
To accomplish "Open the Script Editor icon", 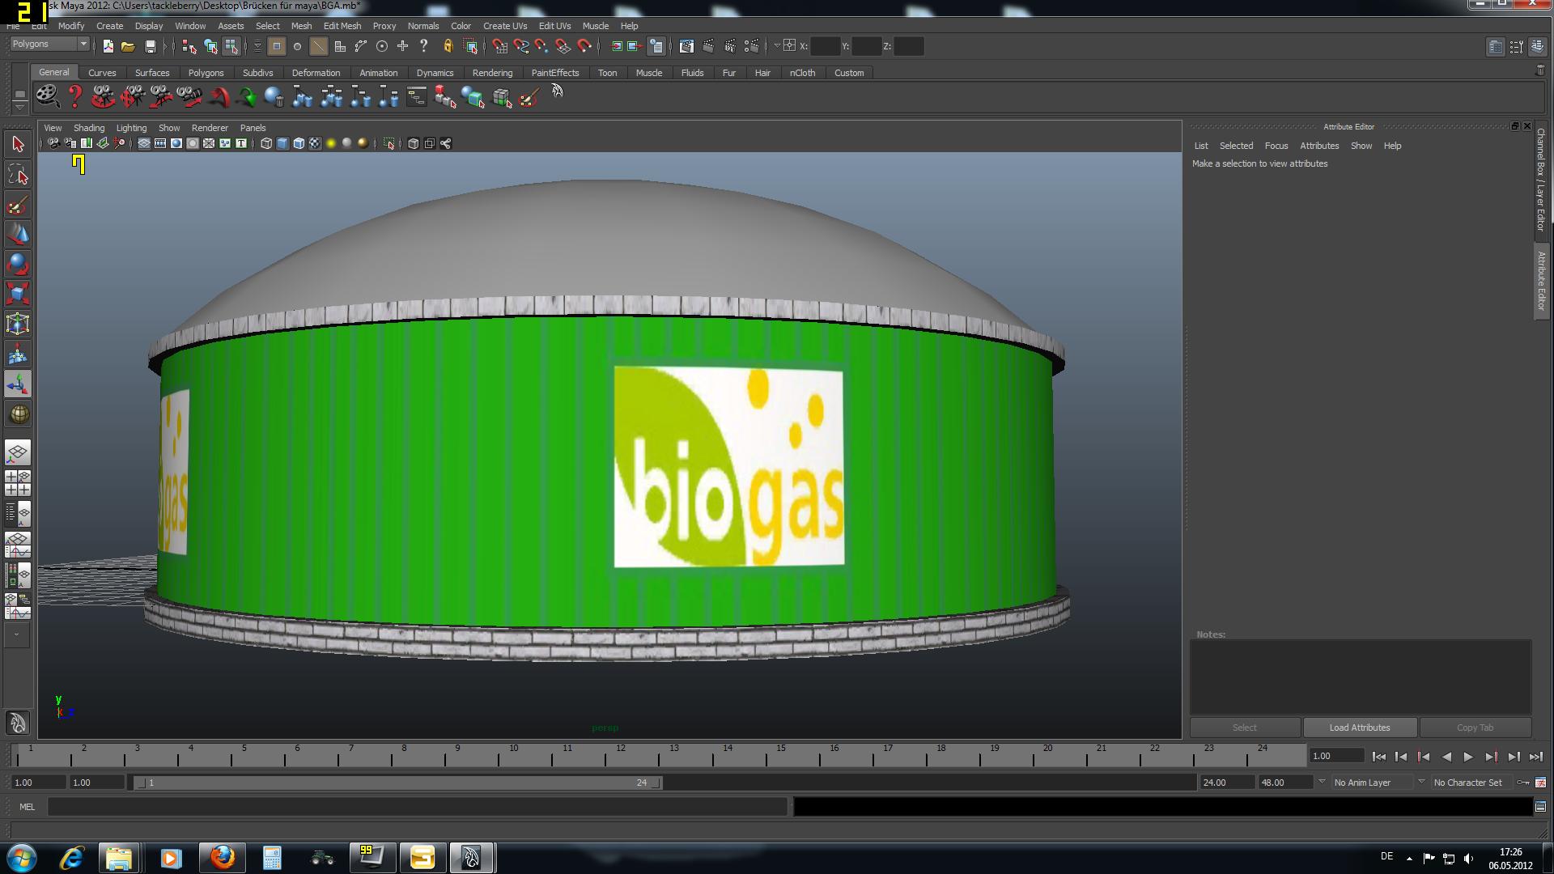I will 1540,806.
